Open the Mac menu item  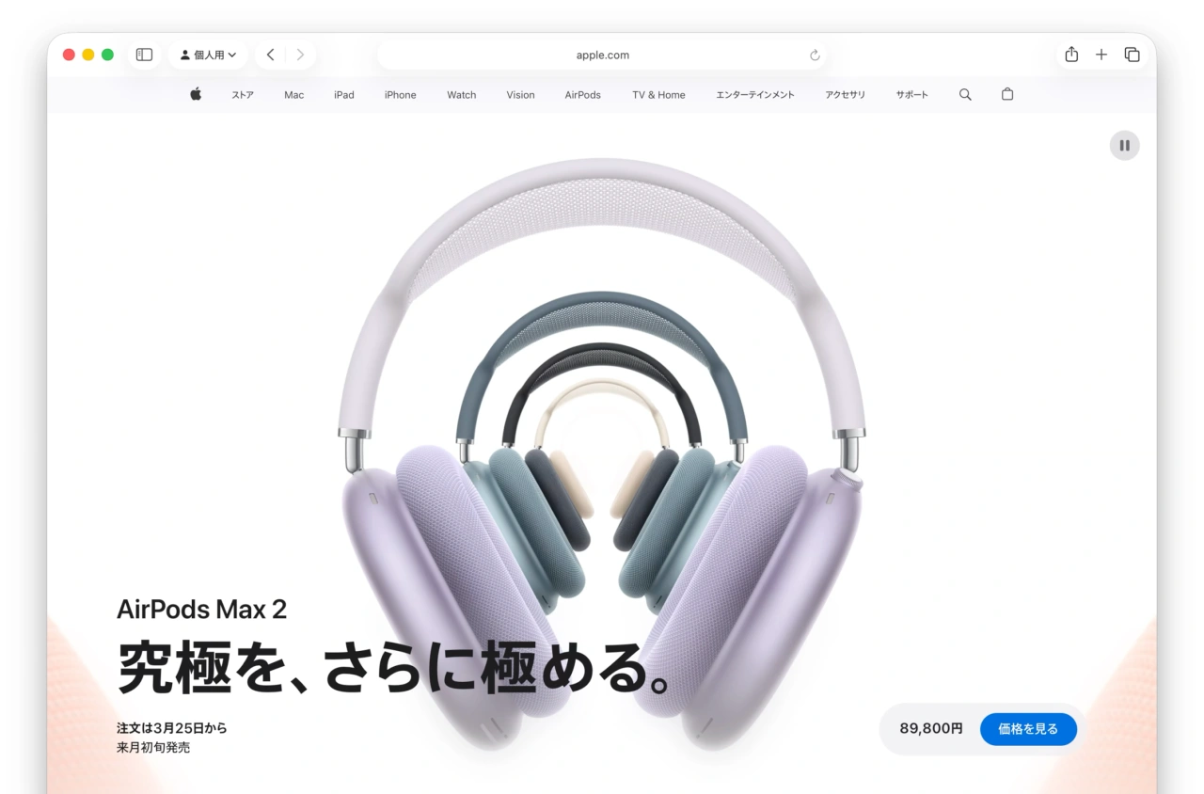[294, 95]
